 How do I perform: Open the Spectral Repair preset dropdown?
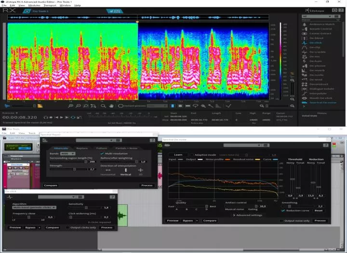pyautogui.click(x=95, y=140)
